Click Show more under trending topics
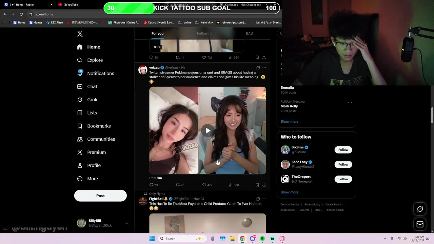 [x=290, y=121]
